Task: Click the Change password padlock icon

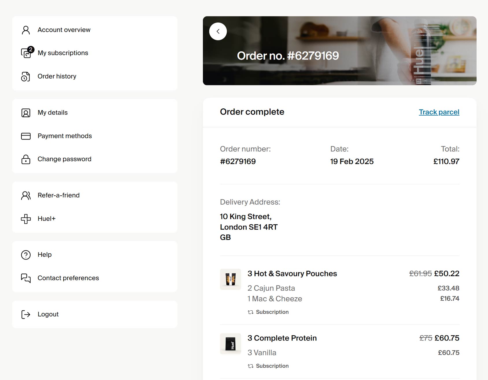Action: pyautogui.click(x=26, y=159)
